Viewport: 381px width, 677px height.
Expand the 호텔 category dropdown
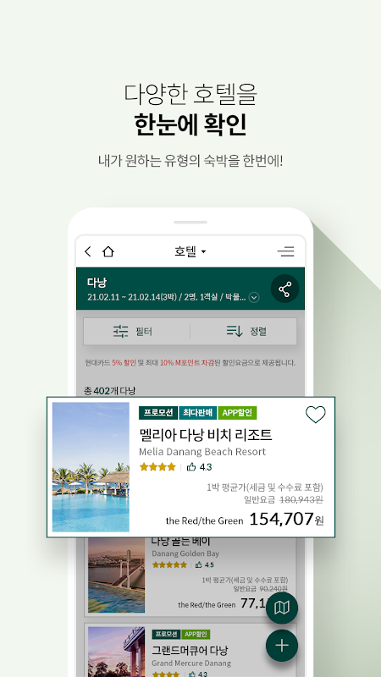(190, 251)
